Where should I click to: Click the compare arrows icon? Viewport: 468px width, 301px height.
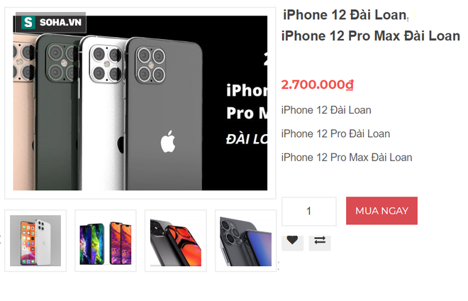(x=320, y=241)
